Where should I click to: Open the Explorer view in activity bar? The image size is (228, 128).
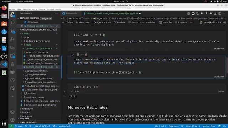point(12,15)
